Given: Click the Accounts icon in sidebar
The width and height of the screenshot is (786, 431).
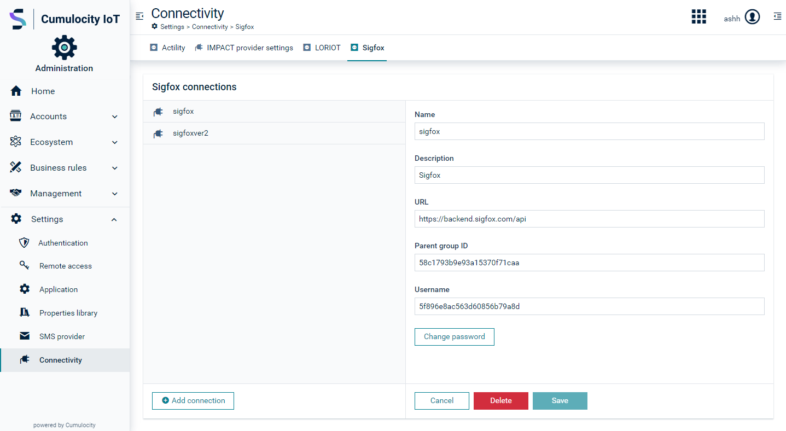Looking at the screenshot, I should tap(16, 117).
